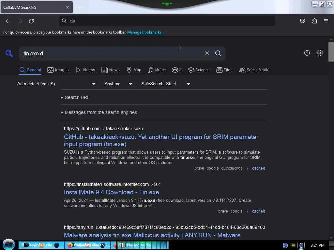Switch to the Images search tab

(58, 70)
